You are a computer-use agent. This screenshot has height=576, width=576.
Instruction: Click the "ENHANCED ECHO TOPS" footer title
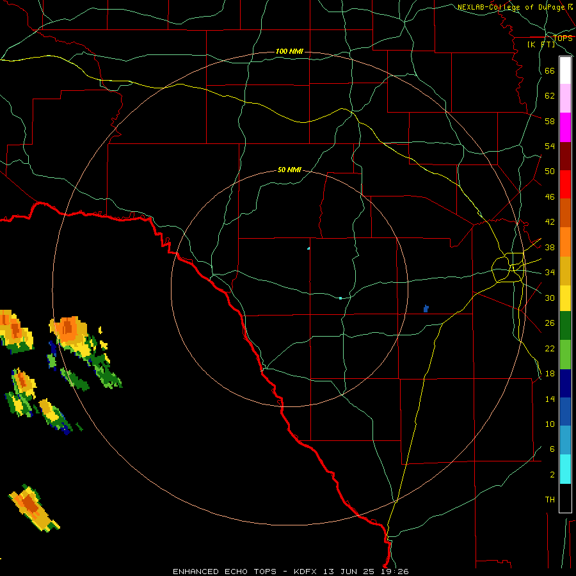225,572
